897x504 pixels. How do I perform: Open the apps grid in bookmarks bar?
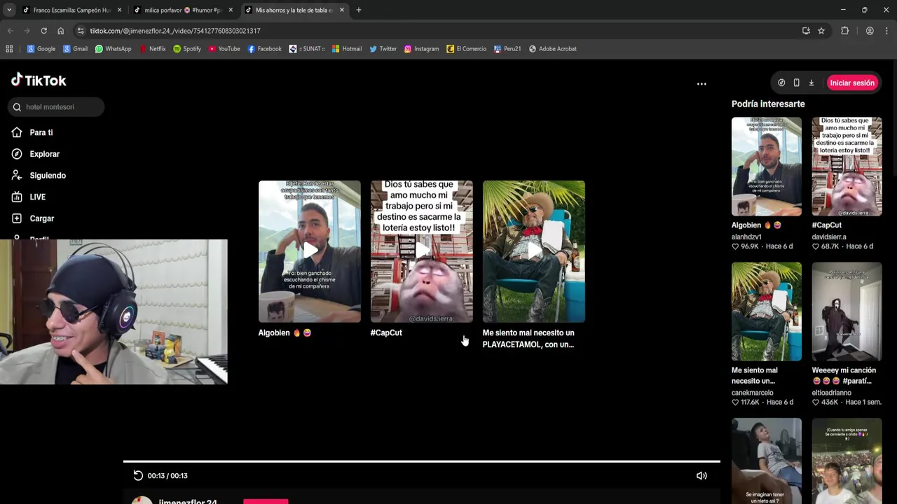click(9, 49)
